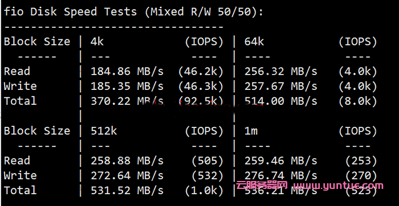Select the 531.52 MB/s total value
The width and height of the screenshot is (399, 206).
127,190
